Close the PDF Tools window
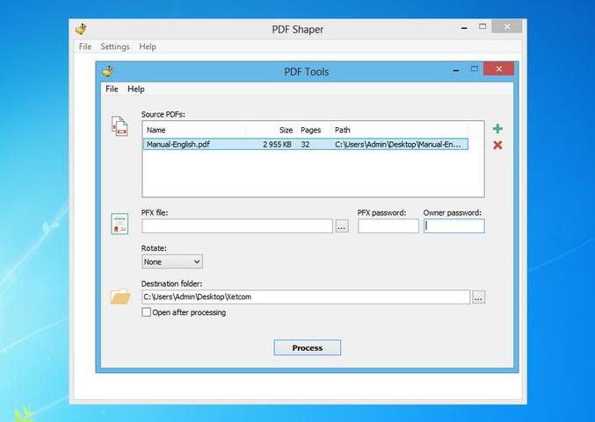The width and height of the screenshot is (595, 422). pos(498,68)
